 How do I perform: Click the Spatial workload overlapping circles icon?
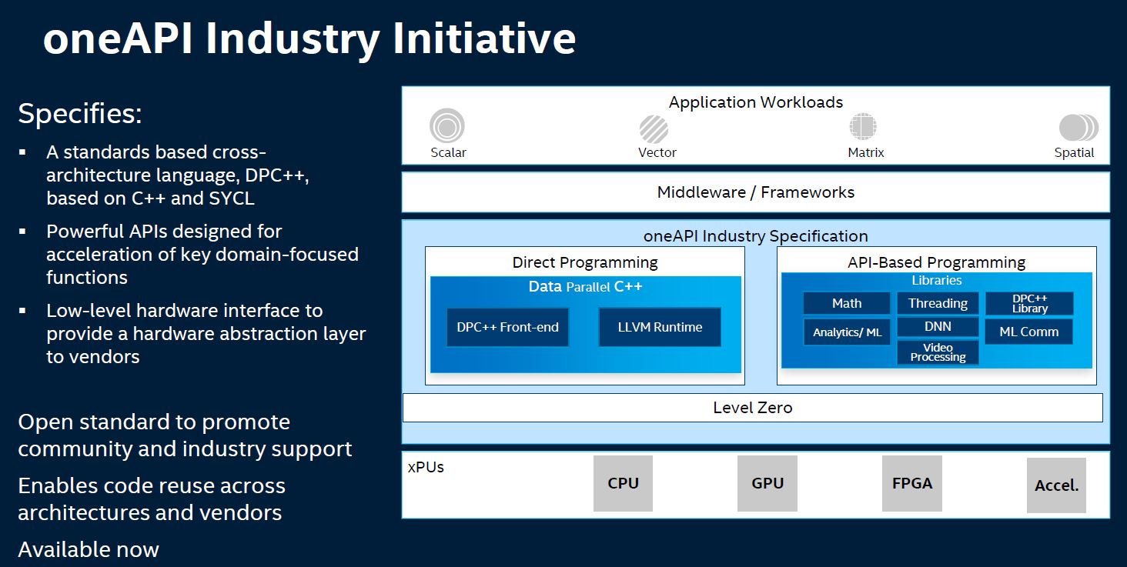pyautogui.click(x=1077, y=128)
